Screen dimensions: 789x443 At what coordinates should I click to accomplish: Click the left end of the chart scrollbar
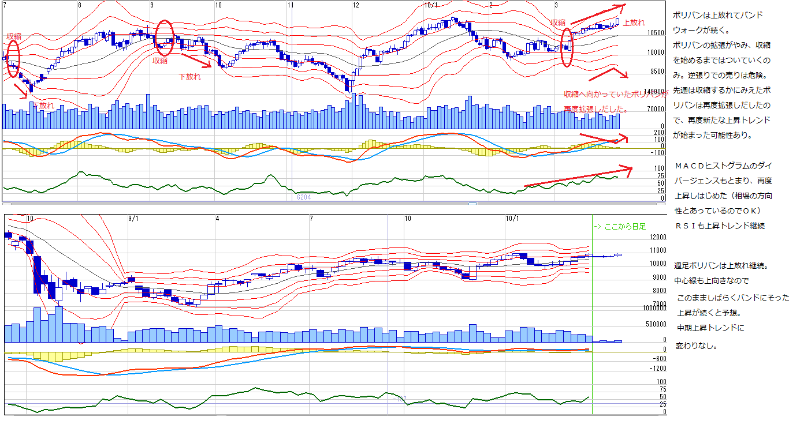tap(6, 204)
